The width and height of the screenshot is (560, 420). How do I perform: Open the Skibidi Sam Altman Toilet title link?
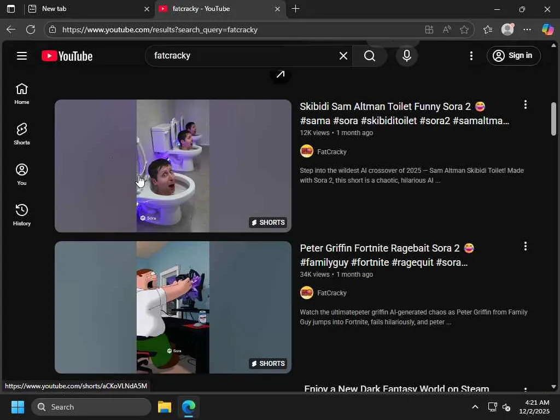(x=404, y=114)
